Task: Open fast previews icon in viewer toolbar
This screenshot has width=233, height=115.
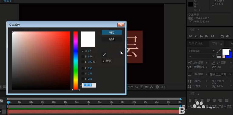Action: pyautogui.click(x=142, y=87)
